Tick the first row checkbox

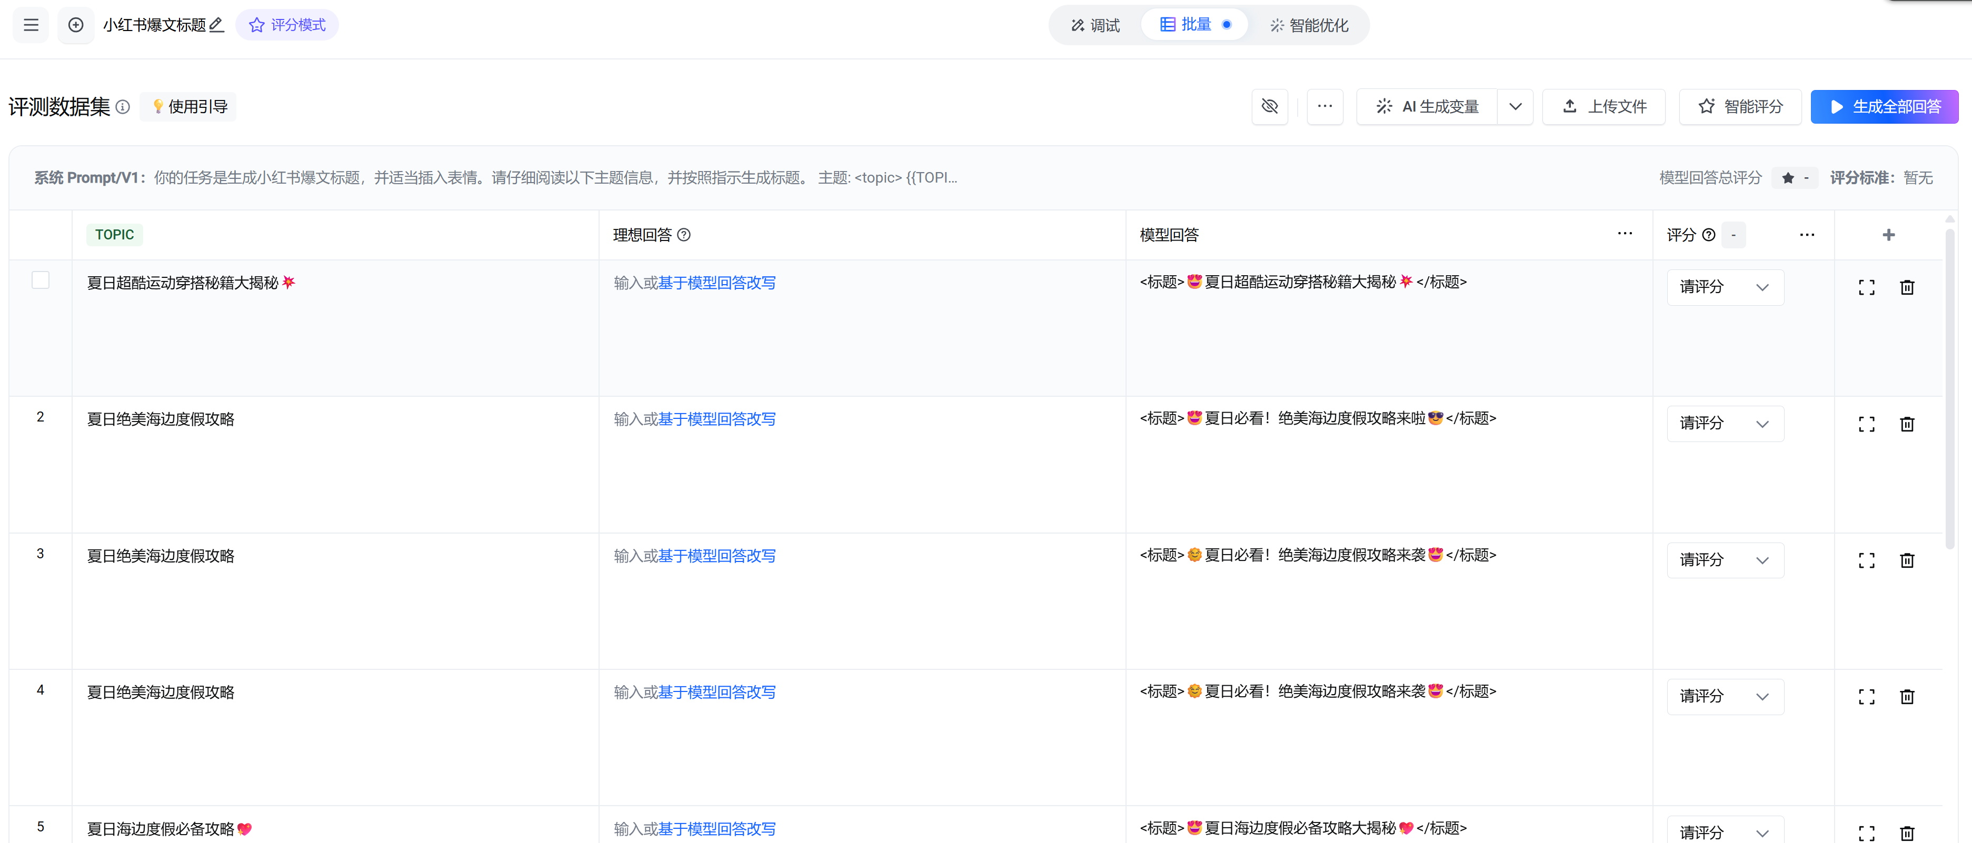tap(41, 280)
